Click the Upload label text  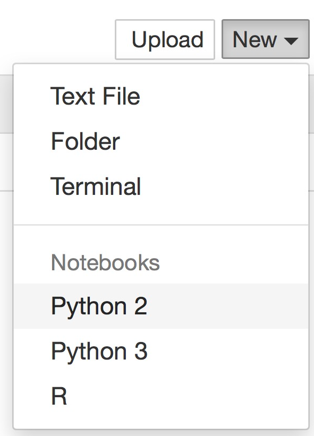[168, 40]
